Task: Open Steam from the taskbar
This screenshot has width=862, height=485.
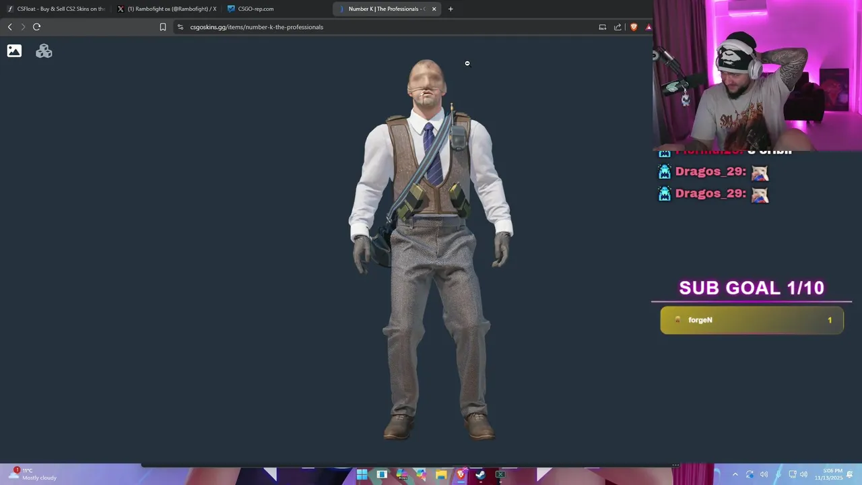Action: [480, 475]
